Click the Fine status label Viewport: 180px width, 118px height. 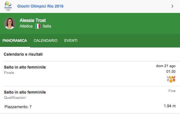(172, 91)
